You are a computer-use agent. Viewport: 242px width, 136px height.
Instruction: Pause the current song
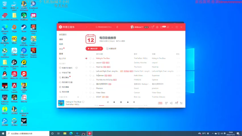pyautogui.click(x=121, y=102)
